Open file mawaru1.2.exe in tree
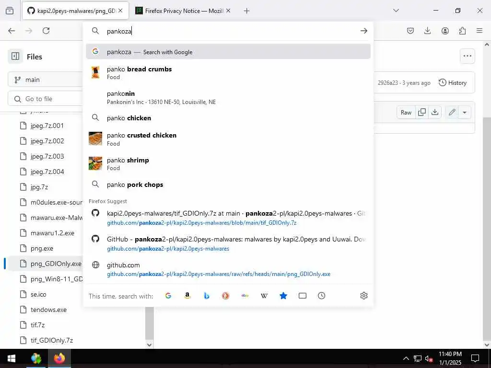This screenshot has width=491, height=368. click(x=52, y=233)
